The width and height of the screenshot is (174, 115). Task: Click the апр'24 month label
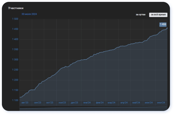pos(124,103)
